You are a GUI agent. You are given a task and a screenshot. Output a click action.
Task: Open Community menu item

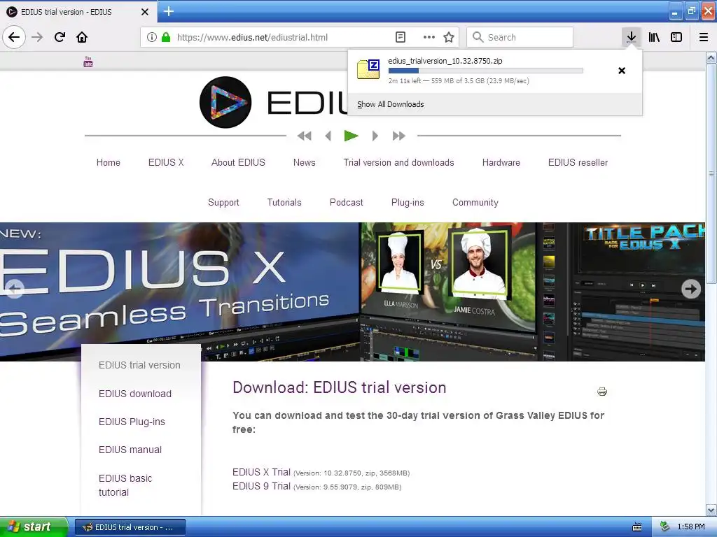[475, 202]
